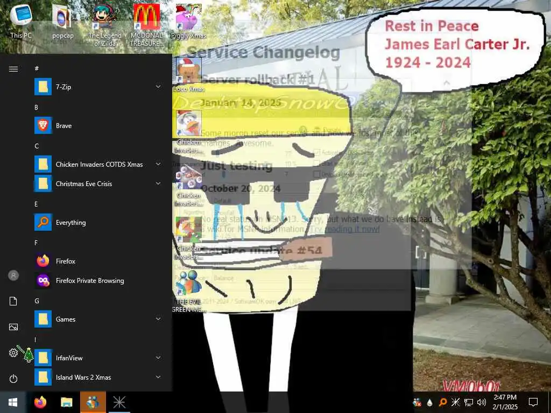Click the 'G' letter section header

click(37, 301)
